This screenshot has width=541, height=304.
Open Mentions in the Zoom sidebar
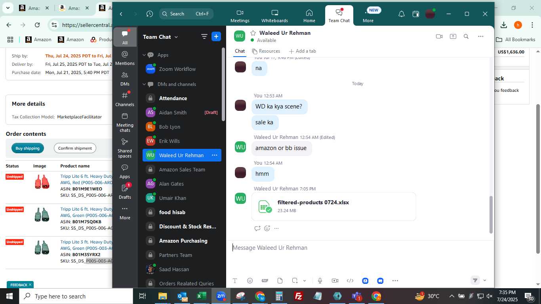tap(125, 58)
